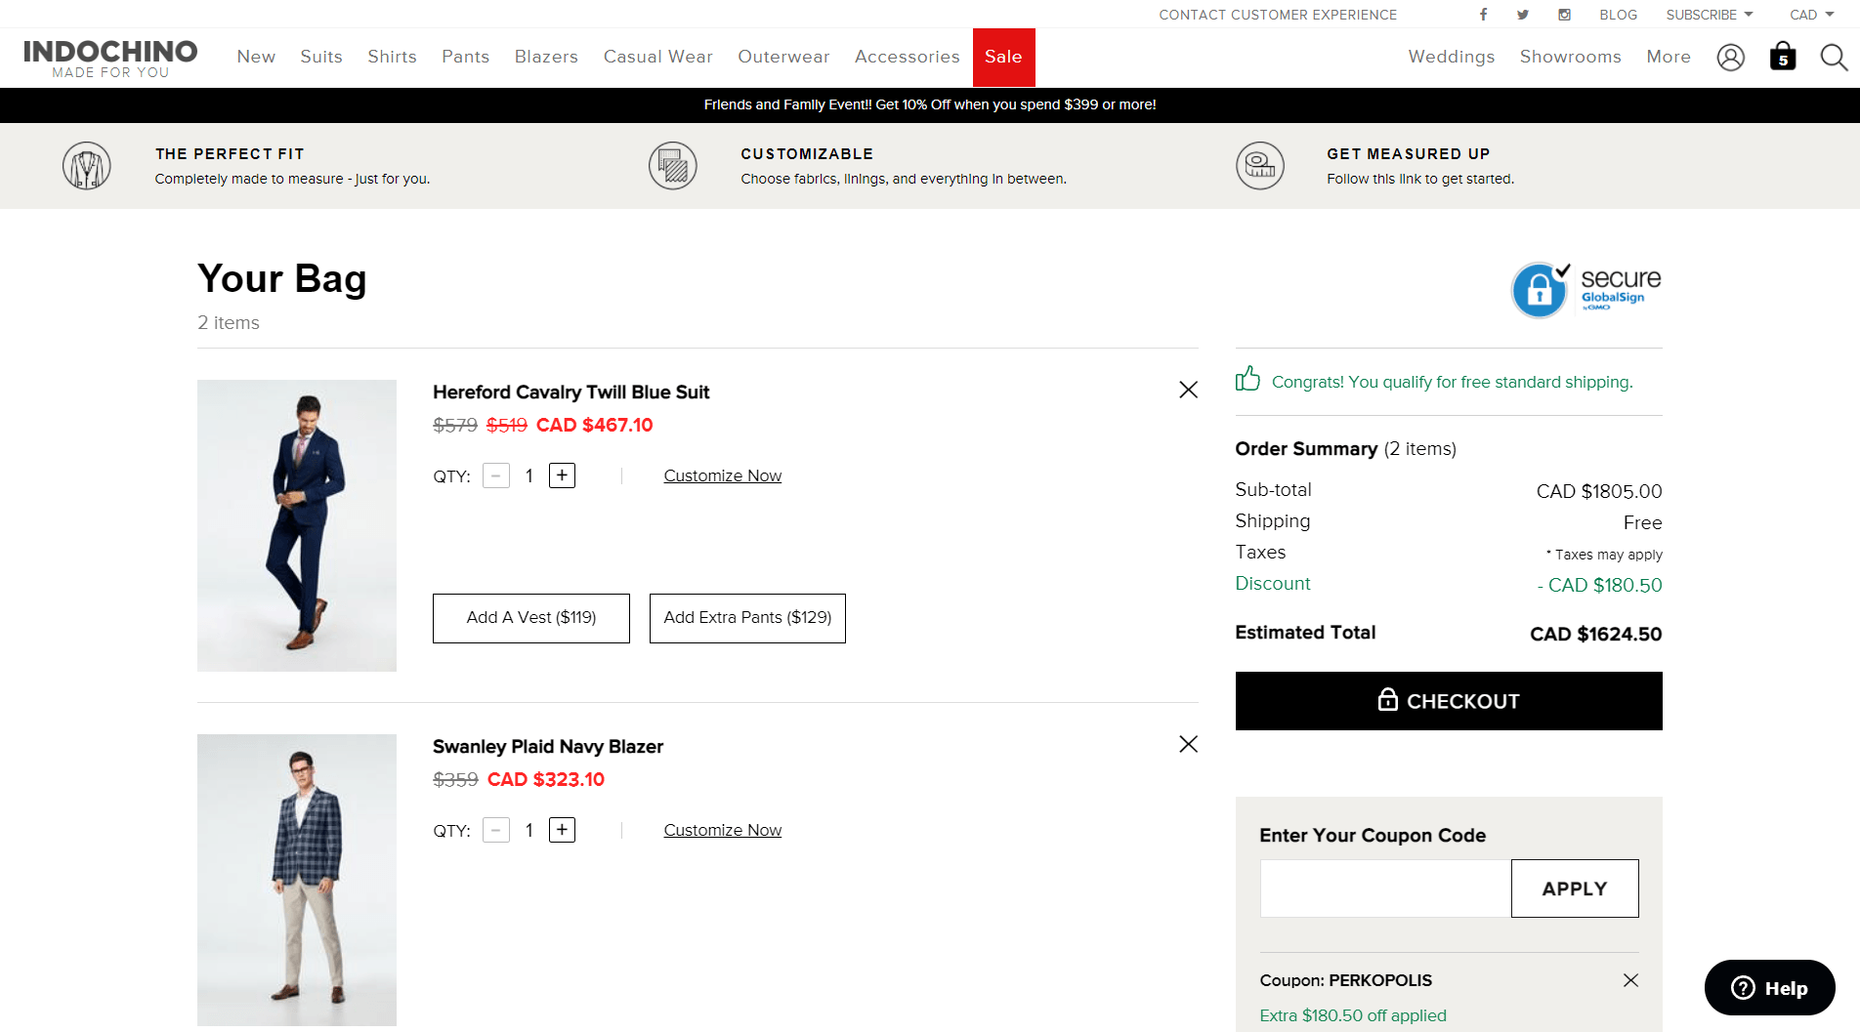The height and width of the screenshot is (1032, 1860).
Task: Open Hereford Blue Suit product image
Action: 297,525
